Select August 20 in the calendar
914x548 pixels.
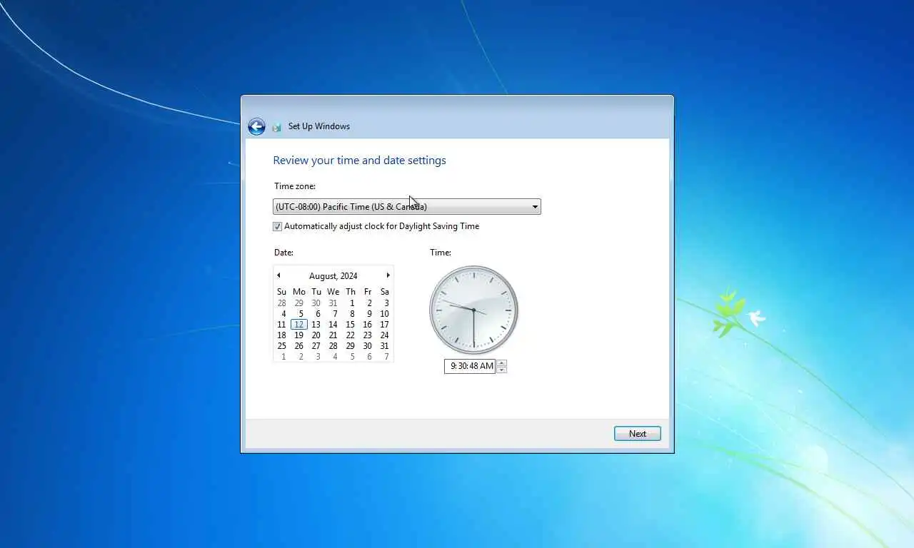point(316,335)
